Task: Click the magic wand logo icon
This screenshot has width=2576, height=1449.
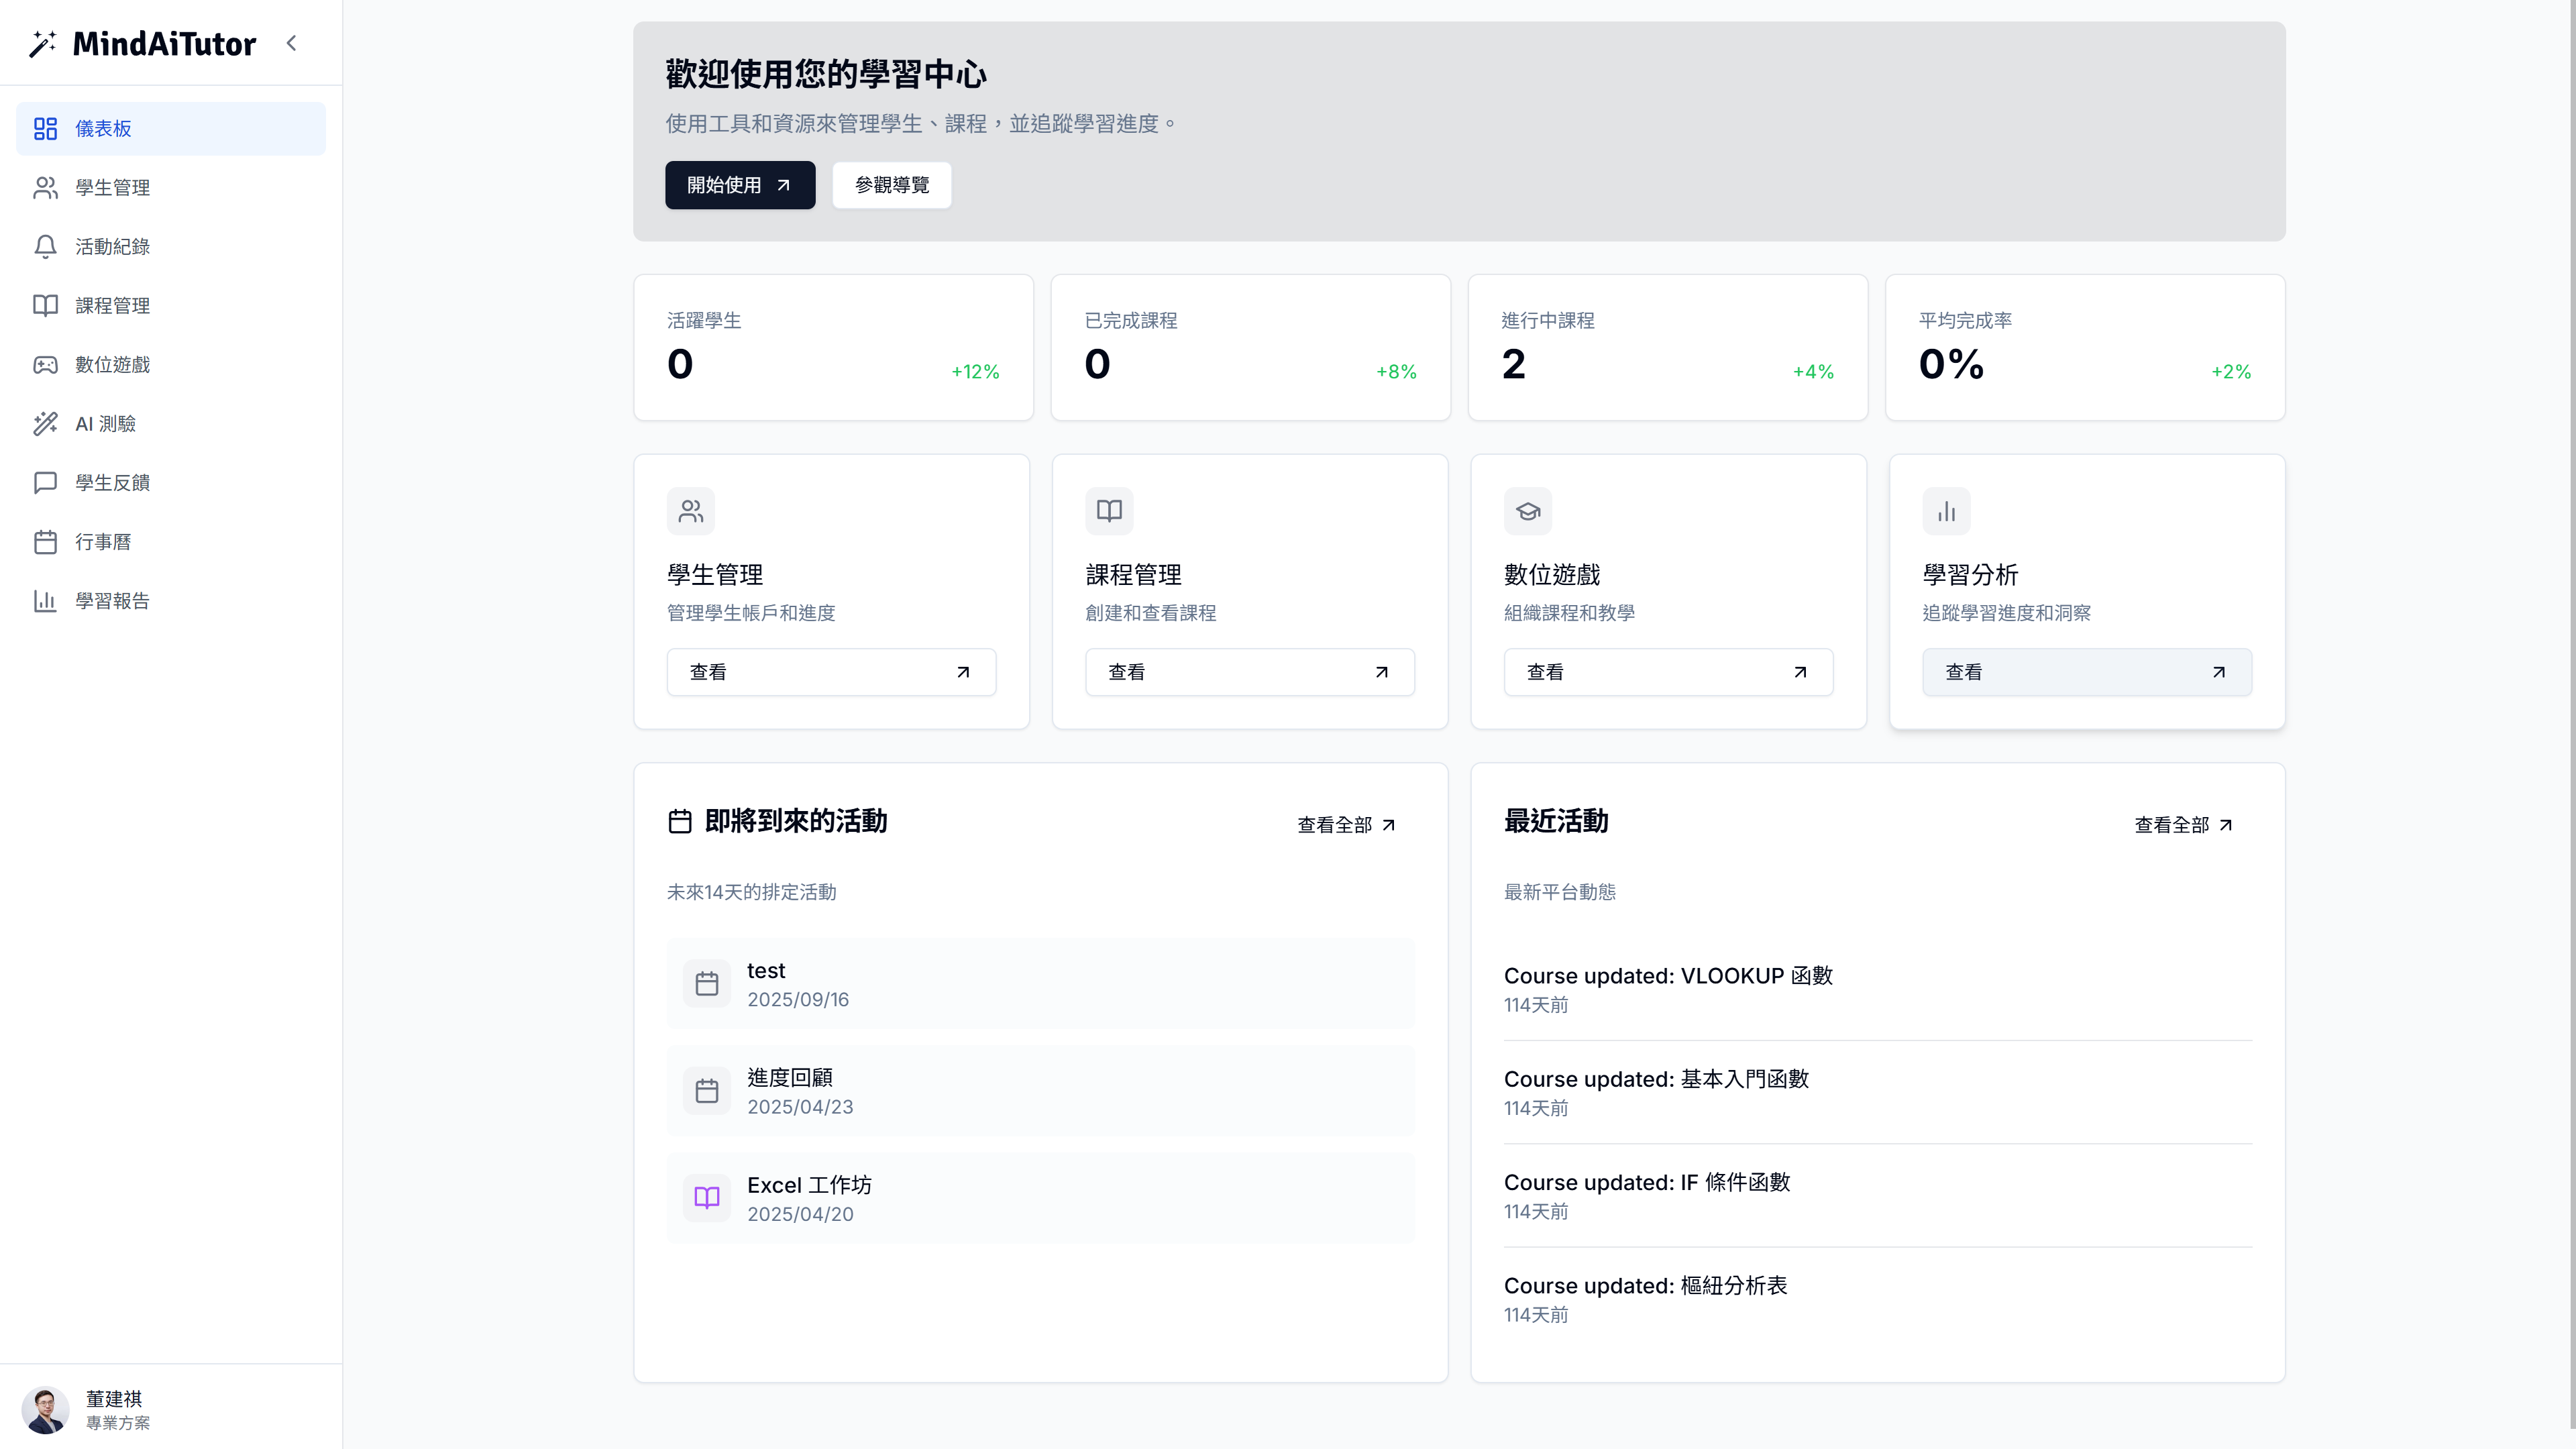Action: coord(42,44)
